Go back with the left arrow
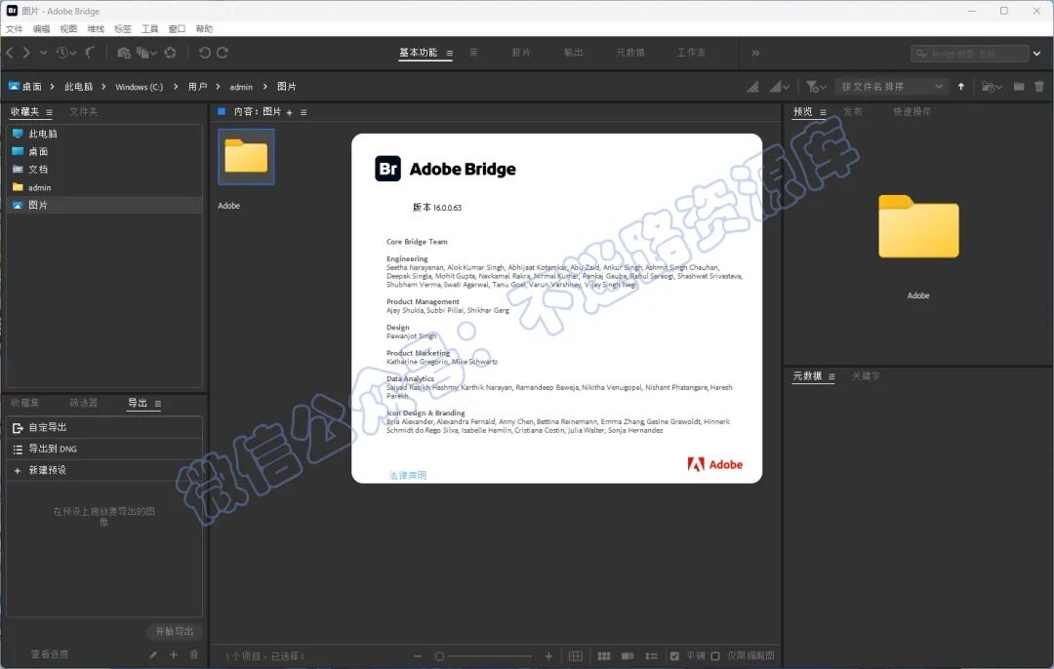Image resolution: width=1054 pixels, height=669 pixels. coord(10,53)
